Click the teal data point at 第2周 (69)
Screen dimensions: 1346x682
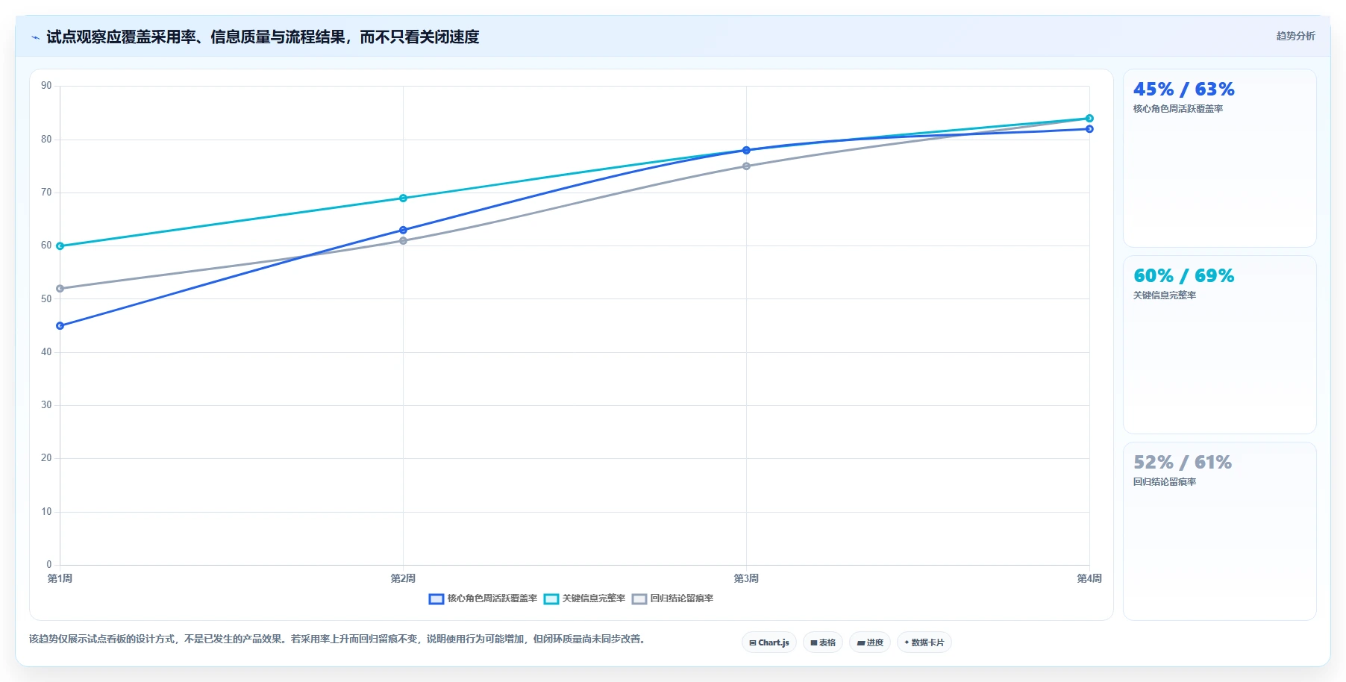[403, 198]
